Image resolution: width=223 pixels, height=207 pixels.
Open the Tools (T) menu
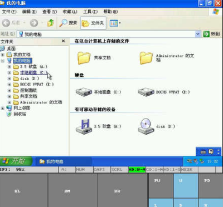coord(90,12)
